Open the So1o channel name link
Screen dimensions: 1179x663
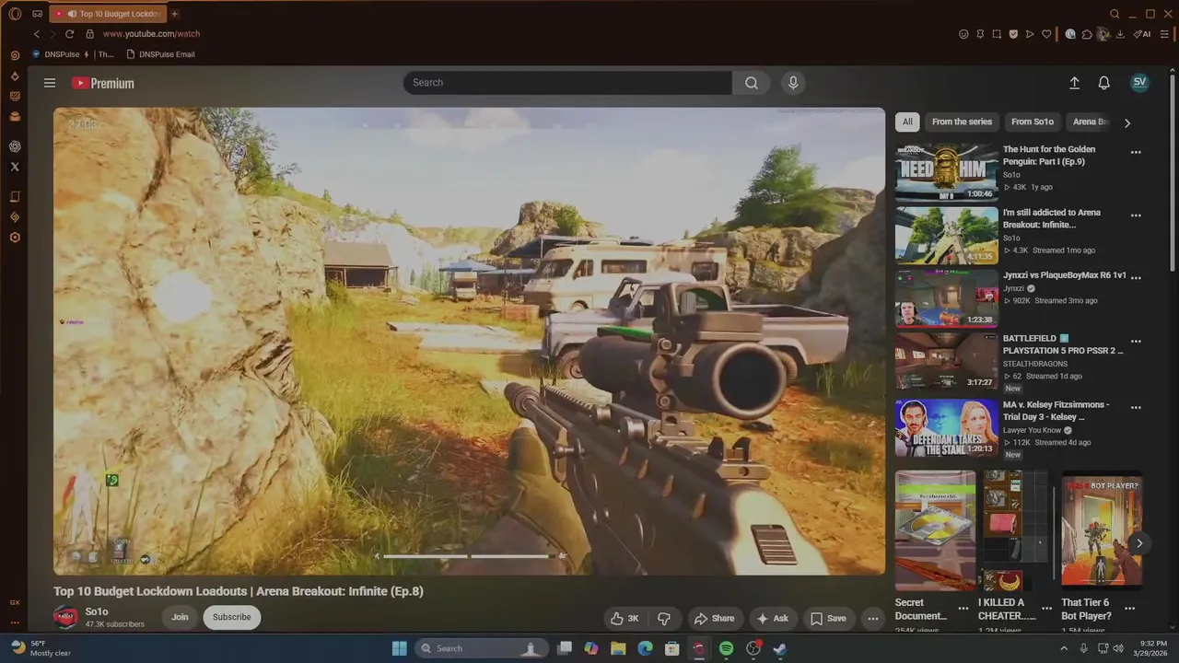(97, 611)
